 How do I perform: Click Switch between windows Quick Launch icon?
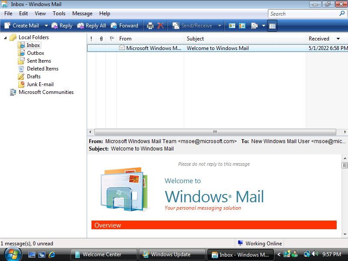coord(42,255)
